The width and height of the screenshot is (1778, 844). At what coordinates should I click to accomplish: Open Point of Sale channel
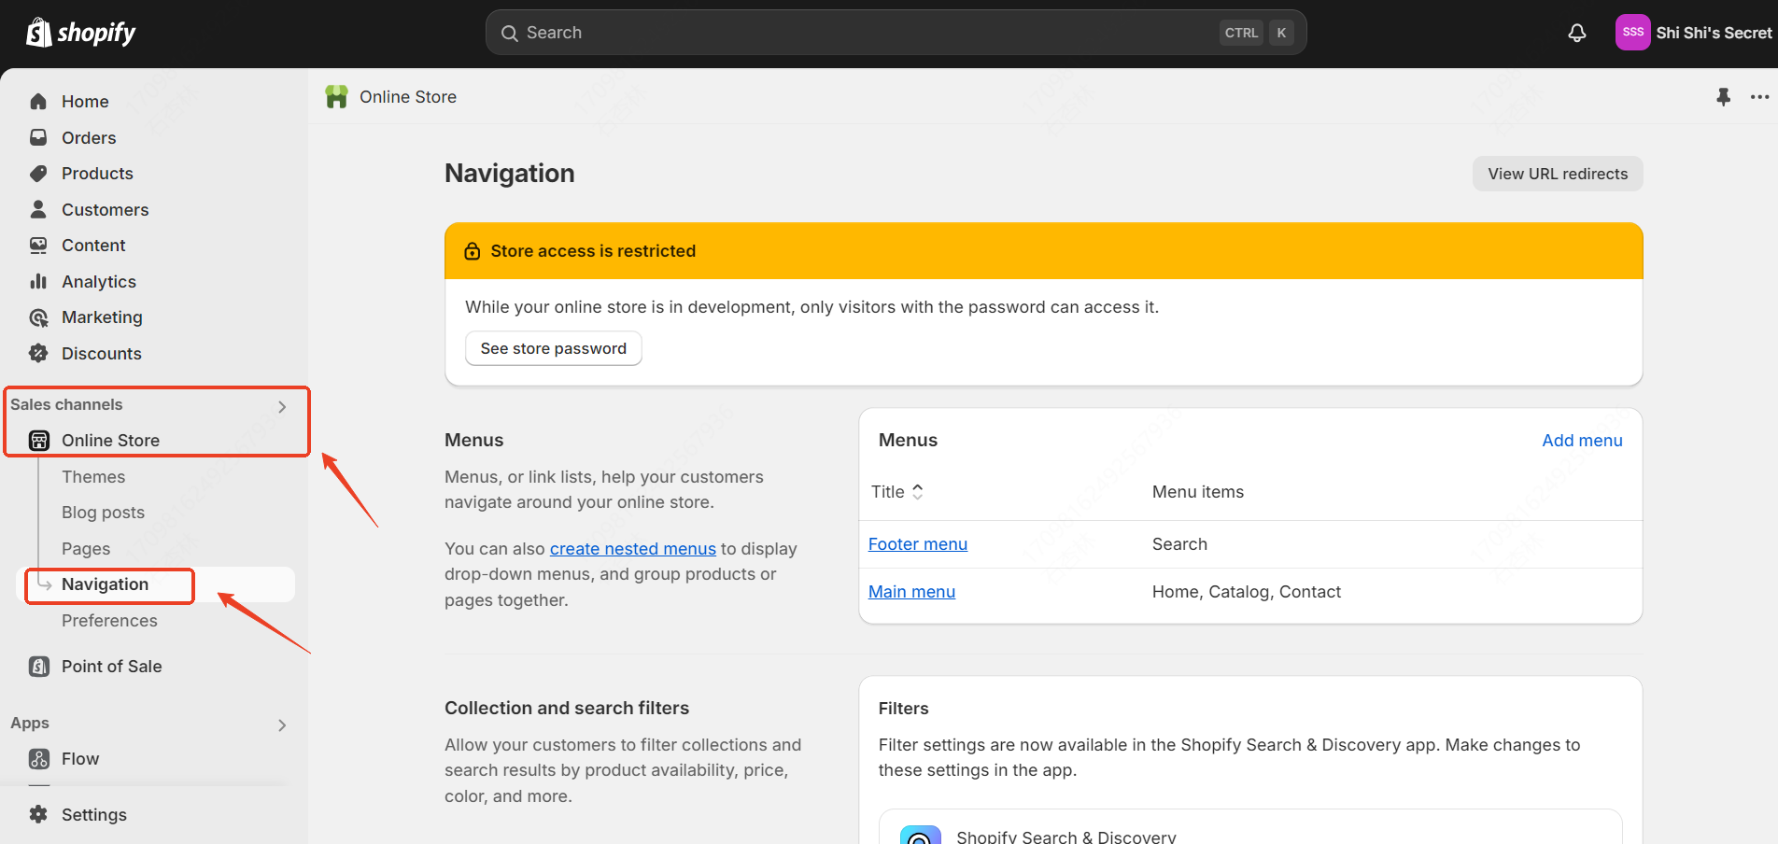[x=112, y=667]
